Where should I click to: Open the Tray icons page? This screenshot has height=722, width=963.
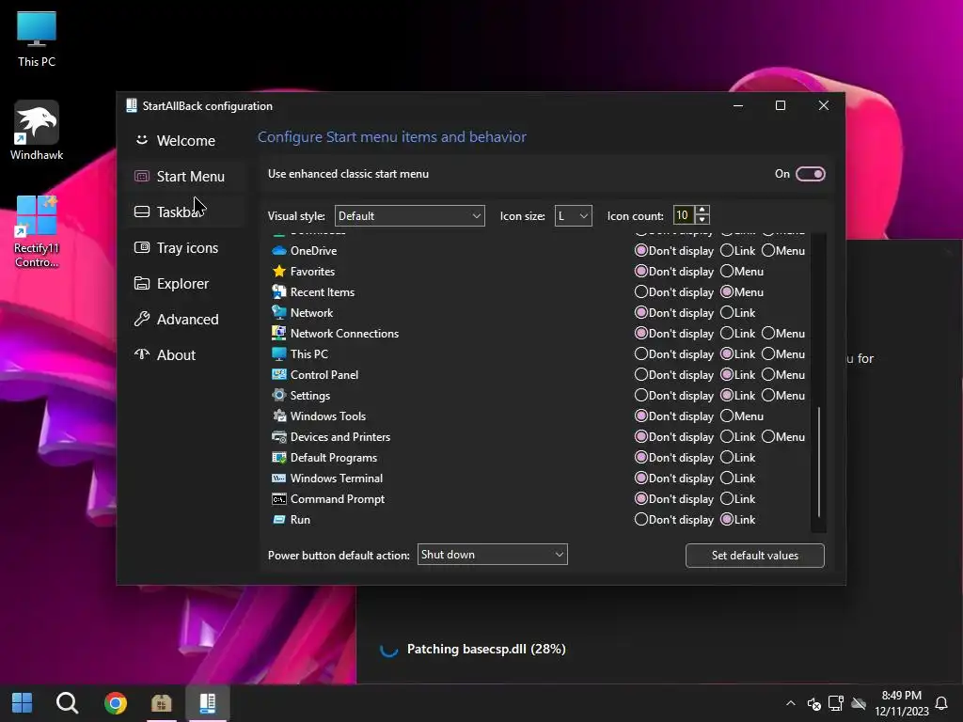pos(185,247)
